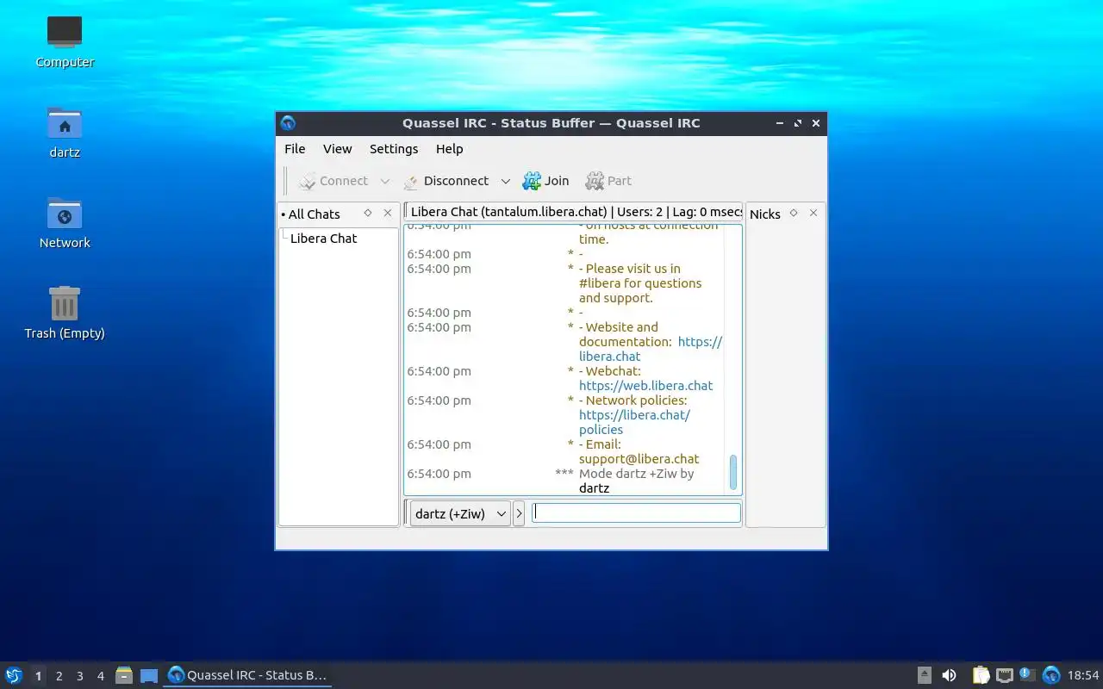This screenshot has height=689, width=1103.
Task: Open the file manager from taskbar
Action: pos(124,675)
